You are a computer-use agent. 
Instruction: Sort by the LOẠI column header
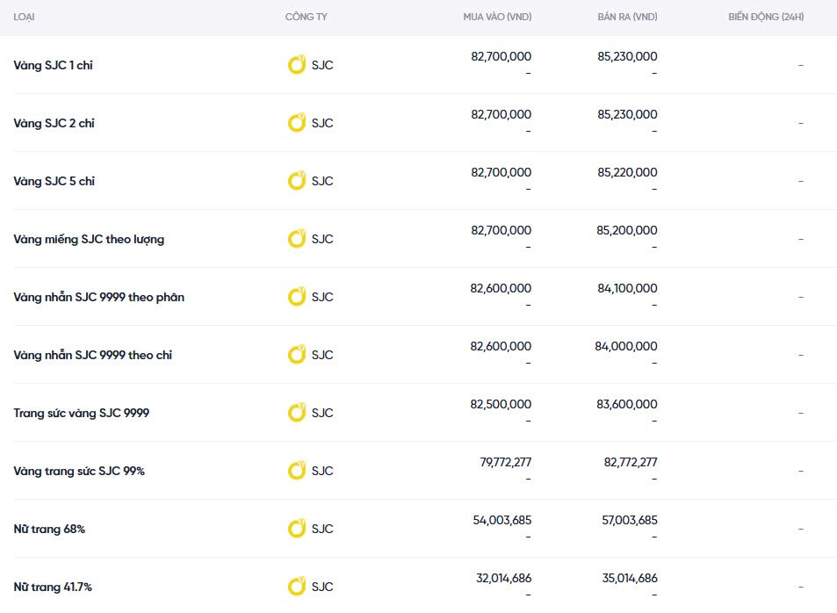coord(25,18)
